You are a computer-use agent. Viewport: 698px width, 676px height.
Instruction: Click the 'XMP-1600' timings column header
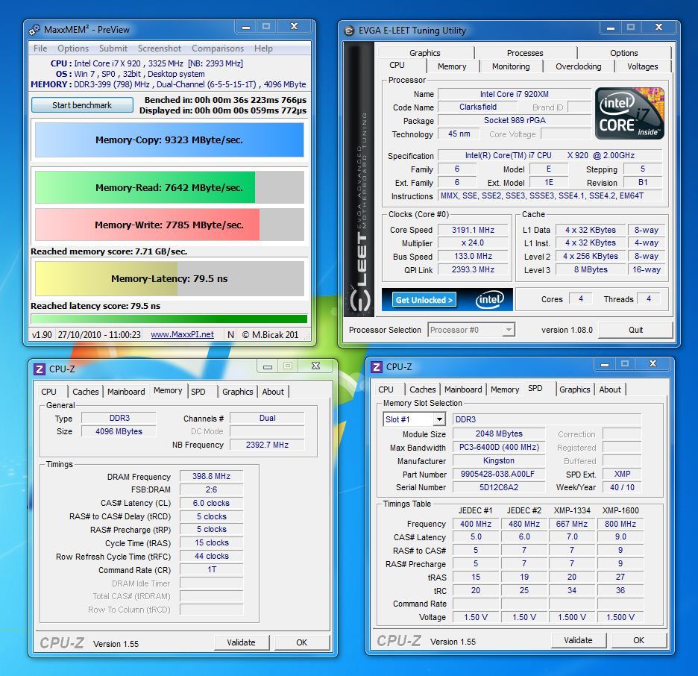pos(620,511)
